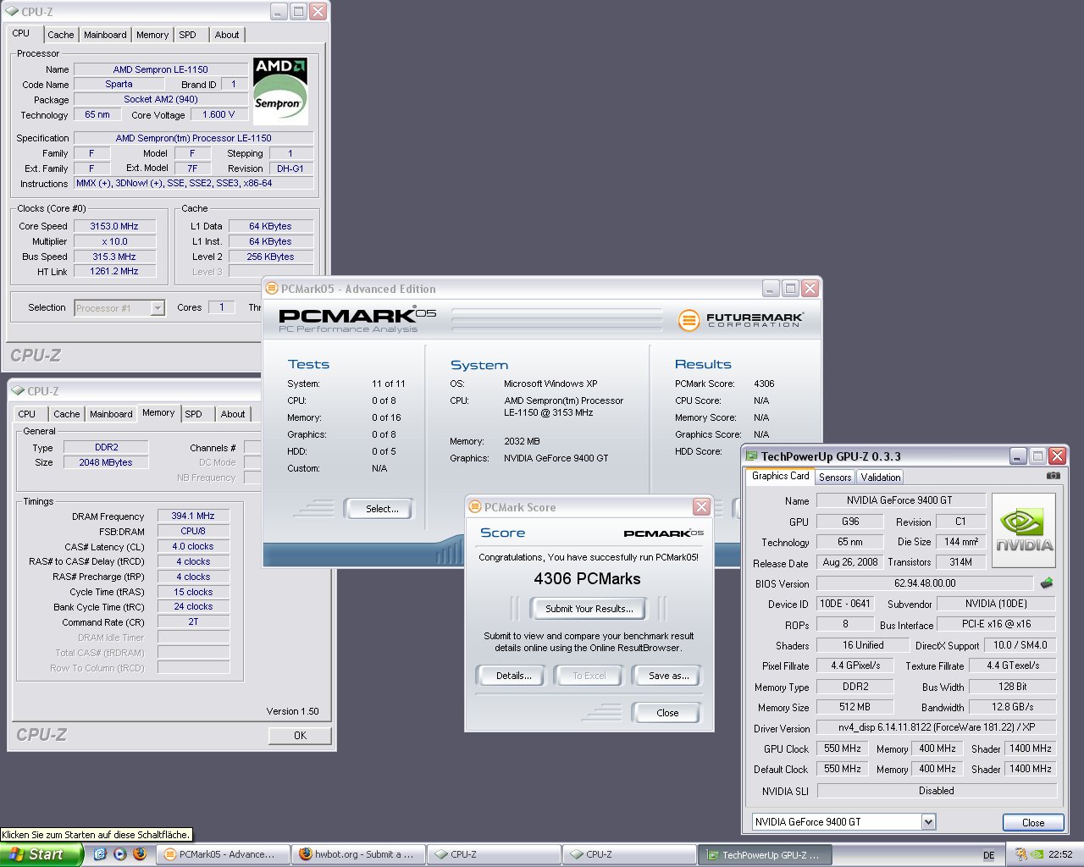Take GPU-Z screenshot with camera icon
Viewport: 1084px width, 867px height.
[1053, 476]
